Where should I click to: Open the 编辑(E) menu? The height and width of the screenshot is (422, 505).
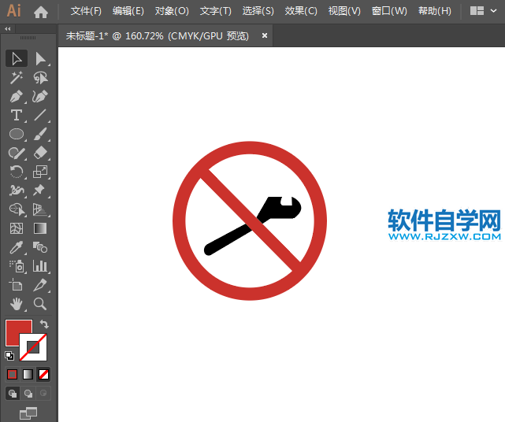(128, 11)
